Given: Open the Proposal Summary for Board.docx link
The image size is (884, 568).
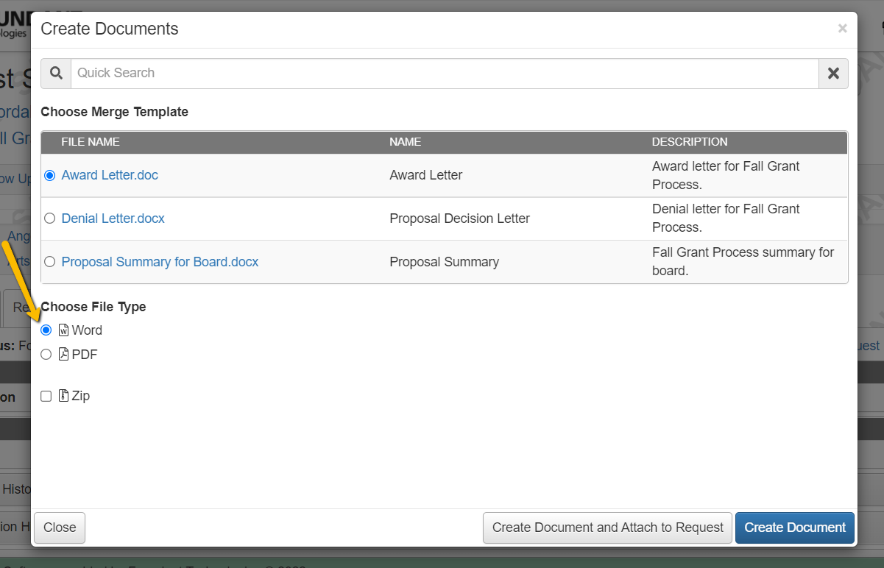Looking at the screenshot, I should pos(159,261).
